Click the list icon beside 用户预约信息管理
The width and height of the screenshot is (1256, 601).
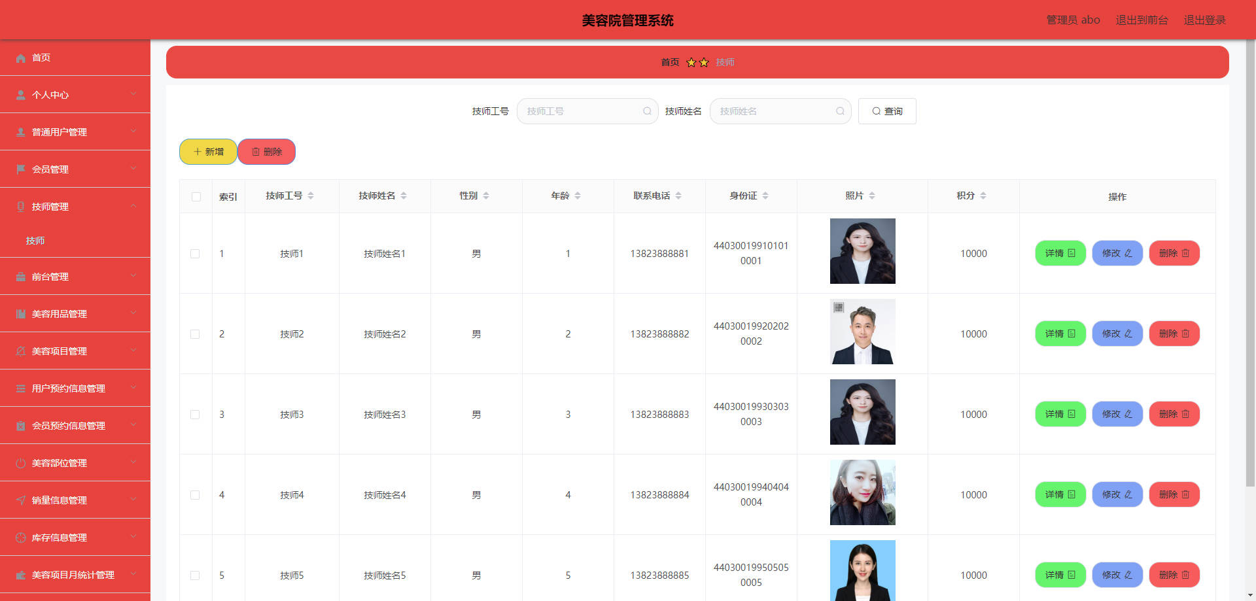[x=21, y=389]
